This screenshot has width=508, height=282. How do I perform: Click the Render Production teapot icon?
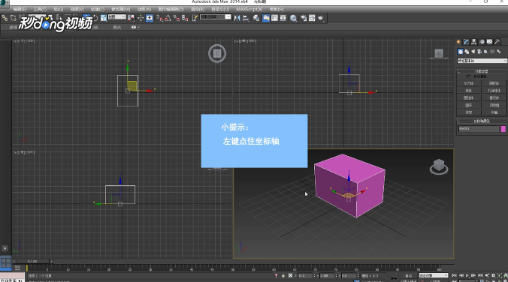pos(320,18)
